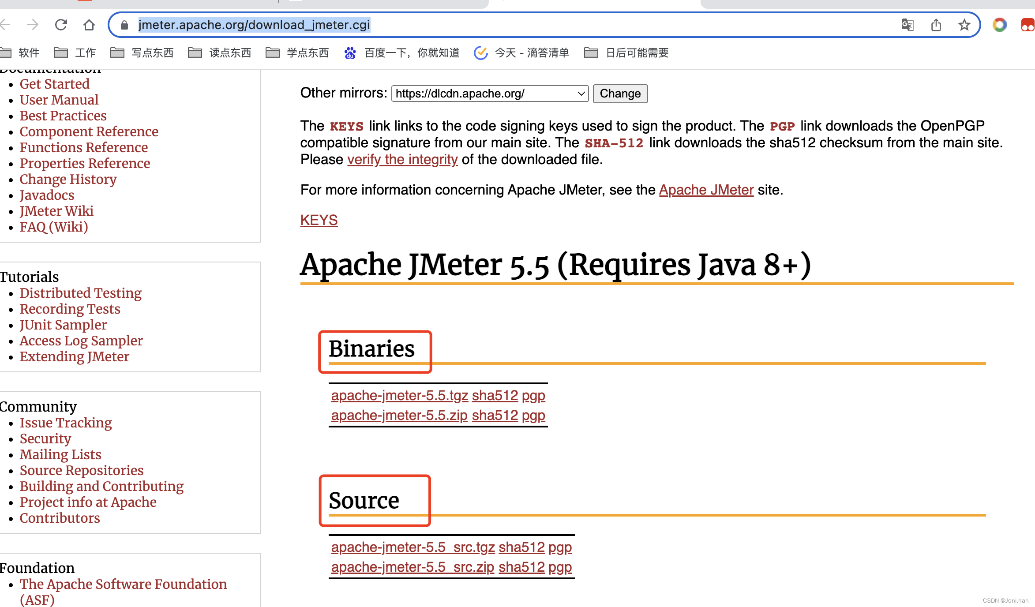Open Functions Reference in sidebar
Image resolution: width=1035 pixels, height=607 pixels.
(x=84, y=147)
